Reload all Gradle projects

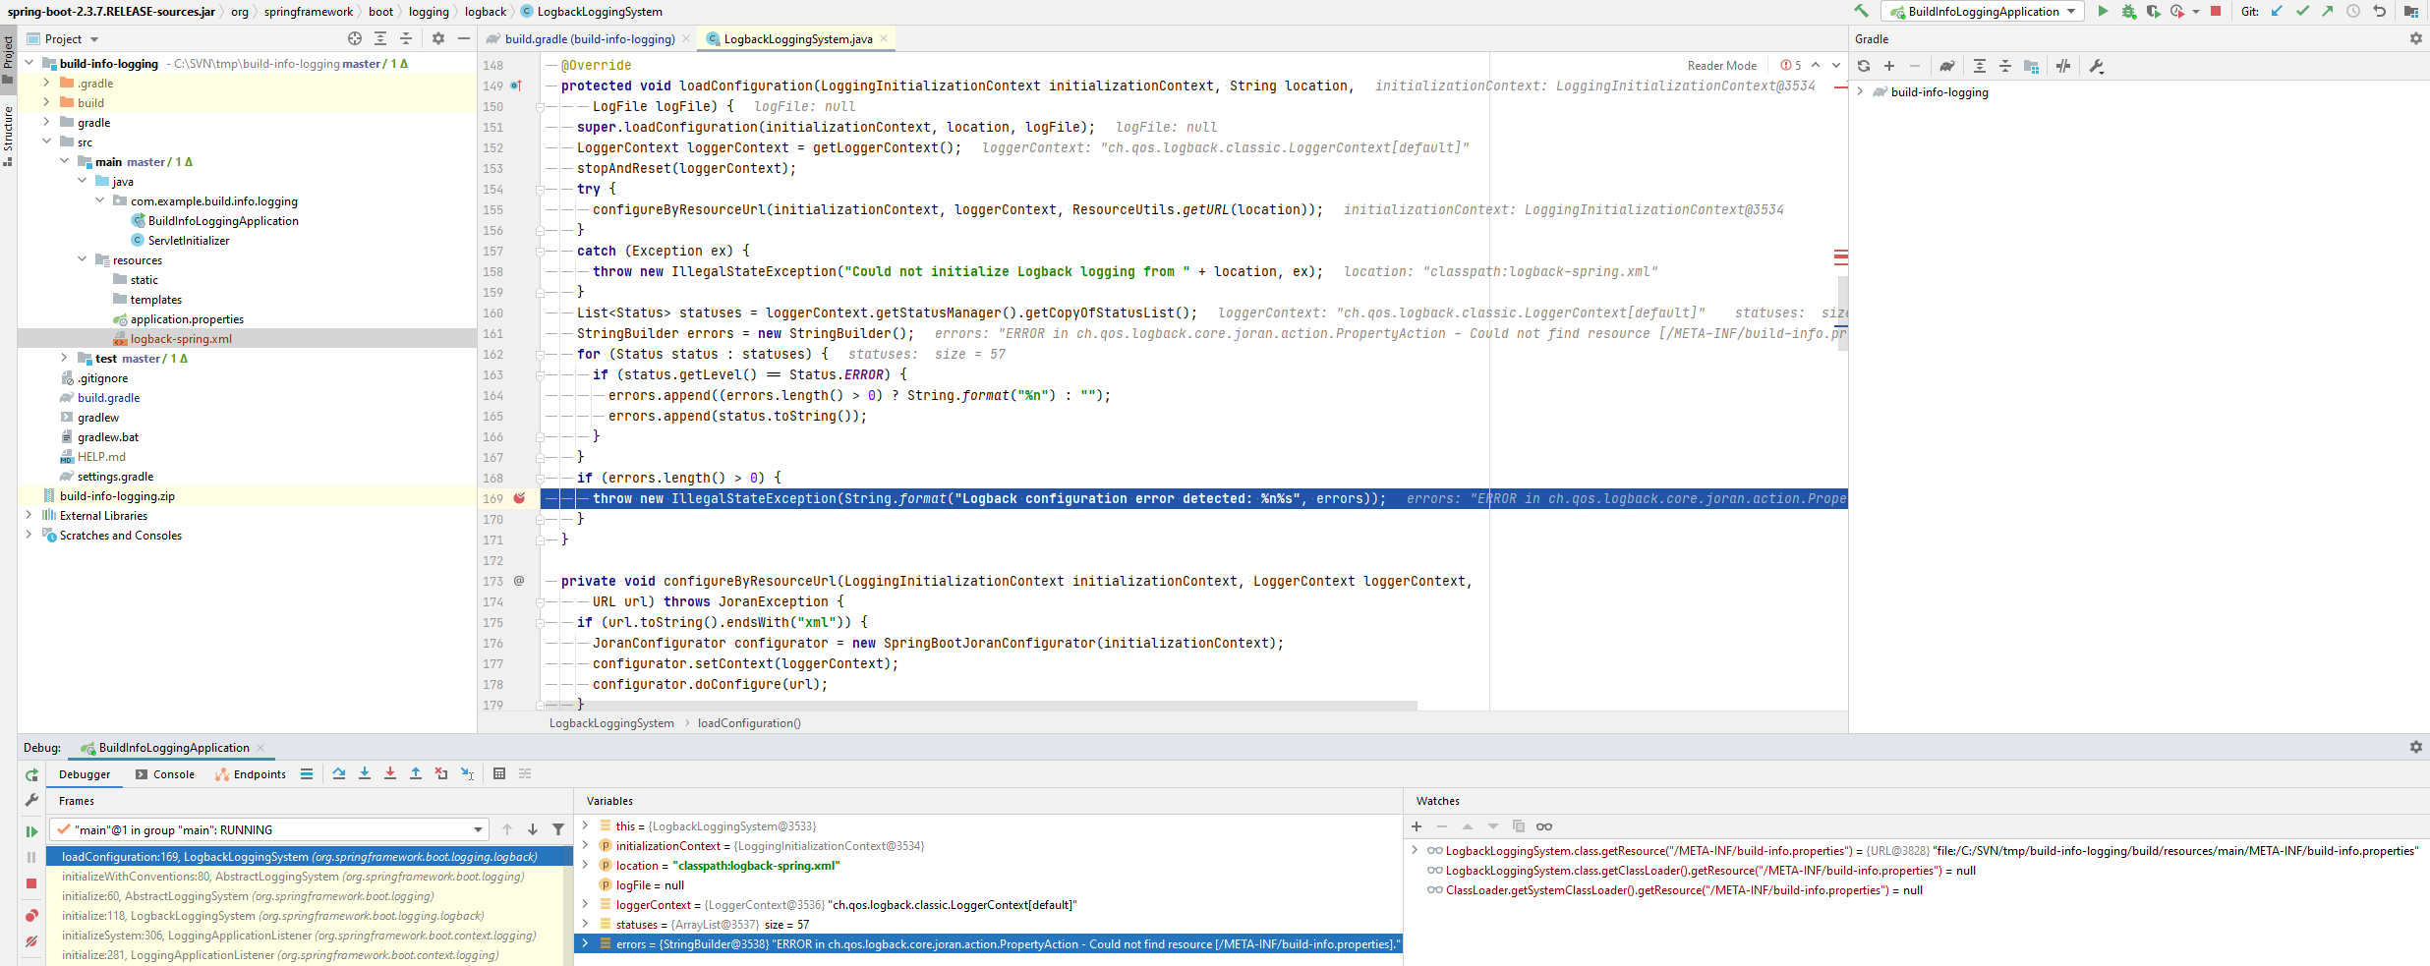tap(1864, 66)
